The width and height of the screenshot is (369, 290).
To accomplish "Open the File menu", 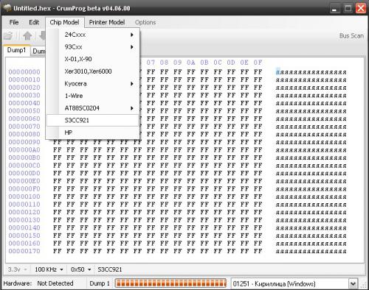I will point(14,22).
